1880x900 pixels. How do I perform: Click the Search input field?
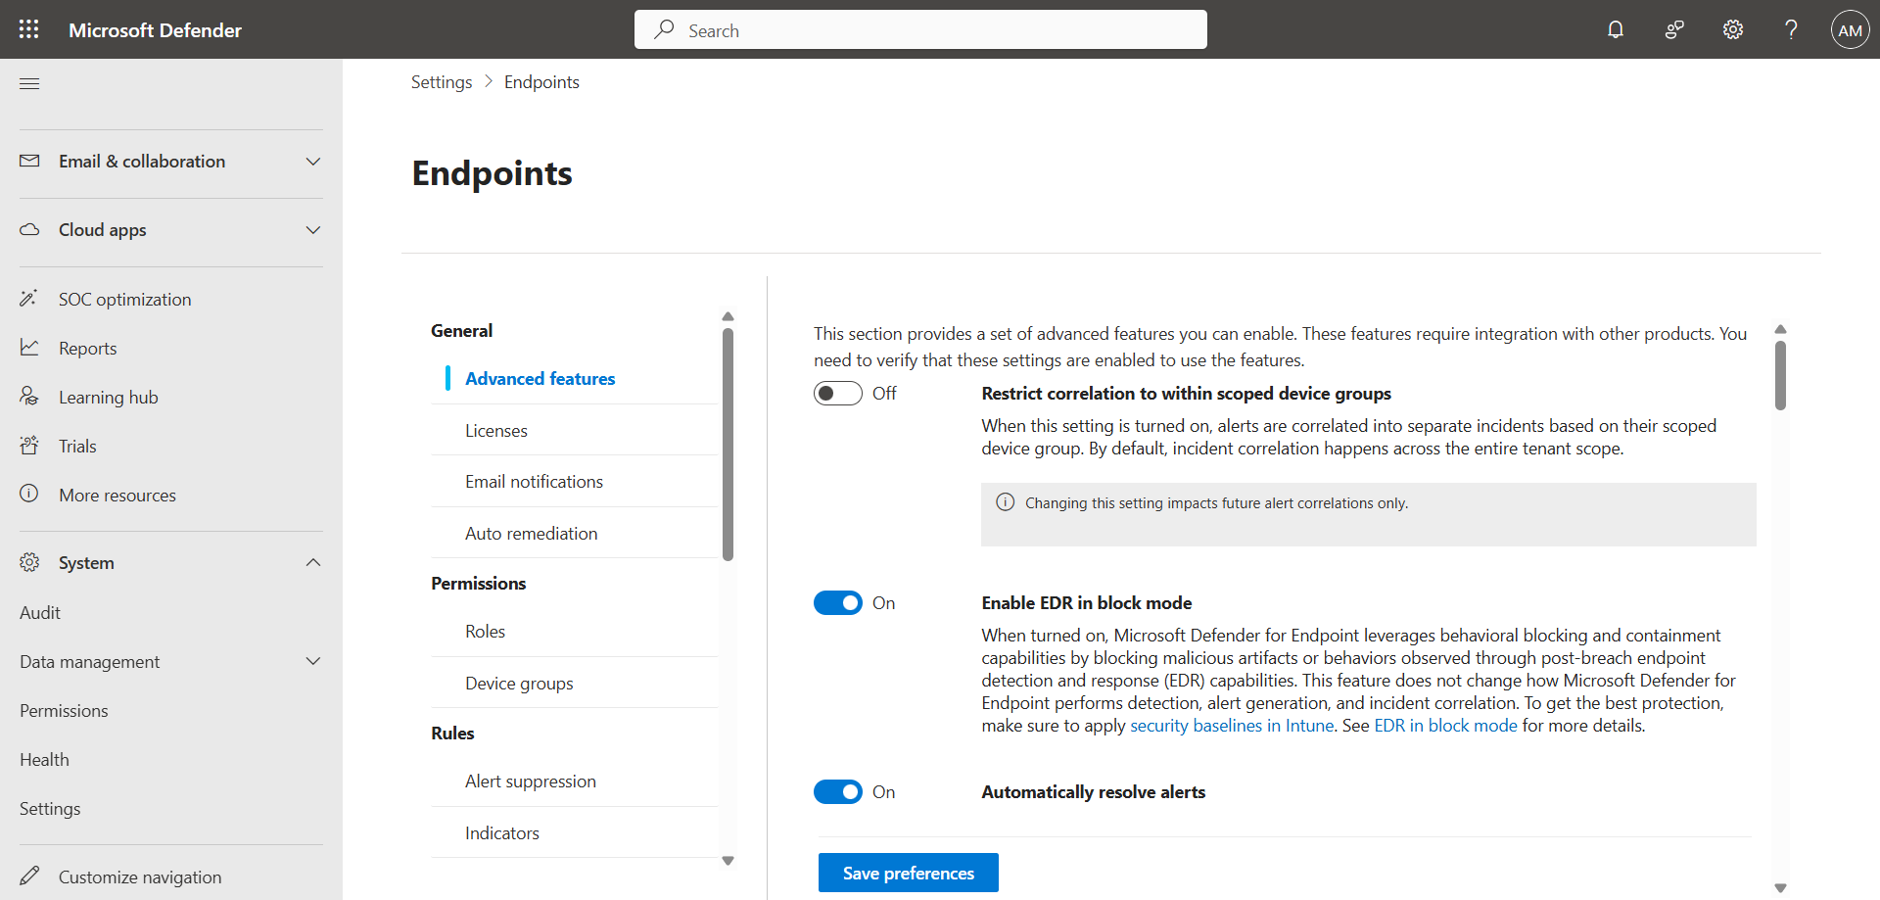(x=920, y=30)
